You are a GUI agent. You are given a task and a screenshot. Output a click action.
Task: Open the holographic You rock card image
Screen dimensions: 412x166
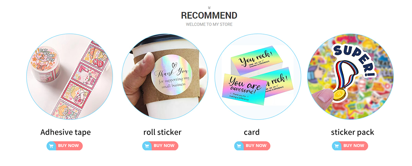(x=258, y=77)
